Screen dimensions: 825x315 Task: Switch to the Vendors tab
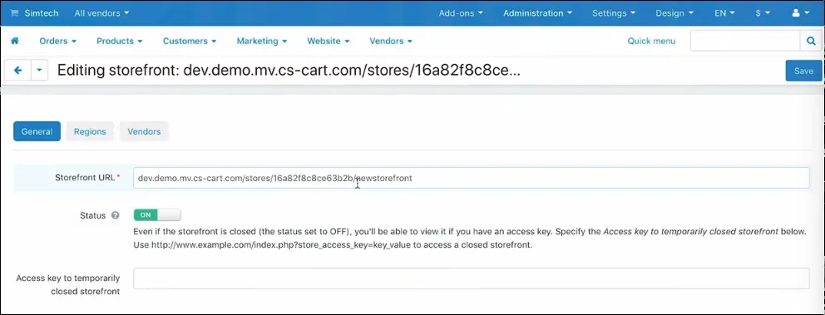click(x=144, y=131)
